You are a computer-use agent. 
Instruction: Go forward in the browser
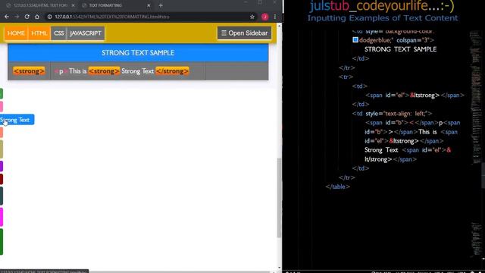(x=17, y=17)
